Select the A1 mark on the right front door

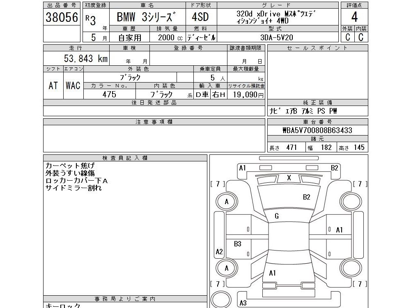pyautogui.click(x=339, y=230)
